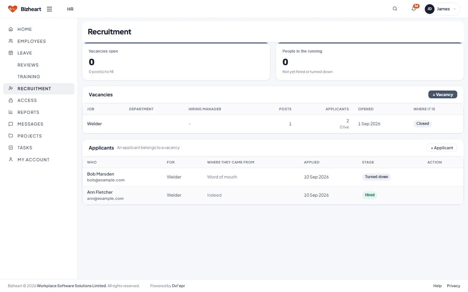Open the search magnifier icon
The width and height of the screenshot is (468, 292).
(395, 9)
